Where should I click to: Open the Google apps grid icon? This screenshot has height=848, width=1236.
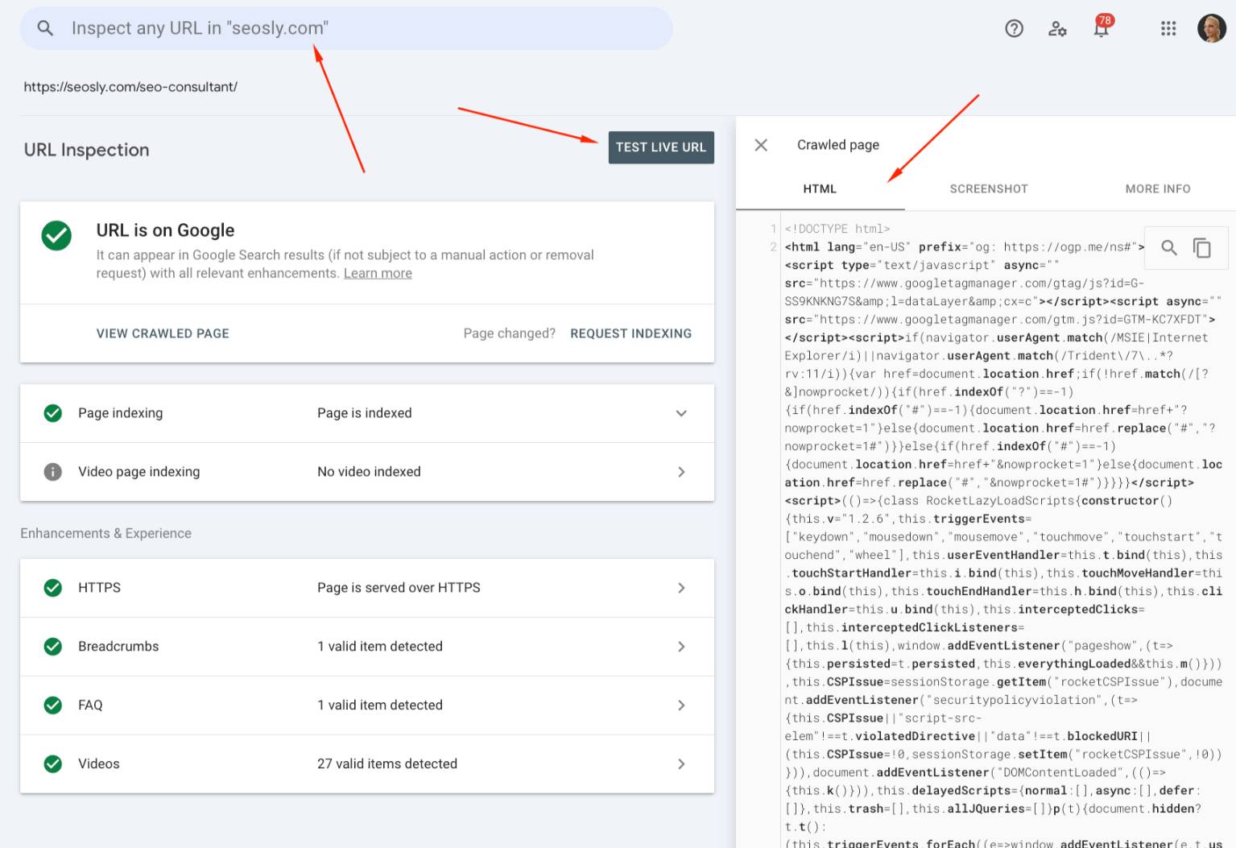[1168, 29]
